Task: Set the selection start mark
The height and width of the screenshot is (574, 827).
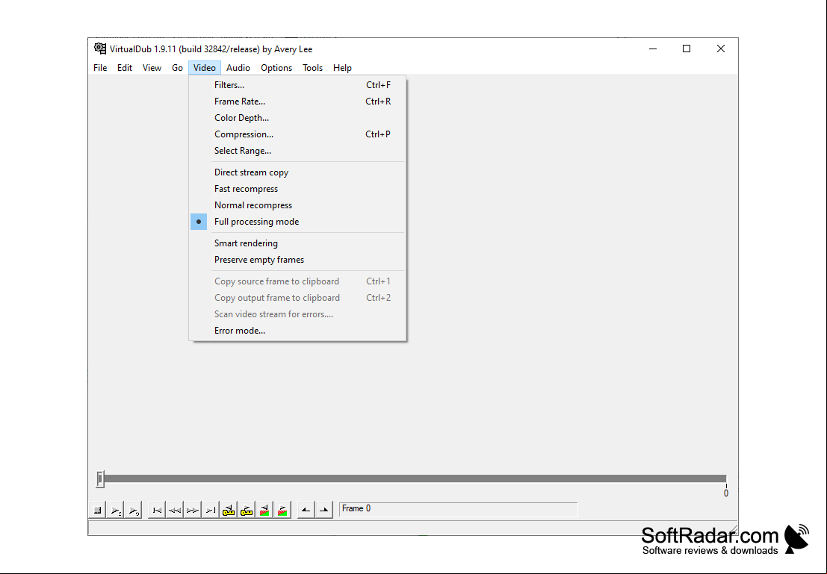Action: coord(306,511)
